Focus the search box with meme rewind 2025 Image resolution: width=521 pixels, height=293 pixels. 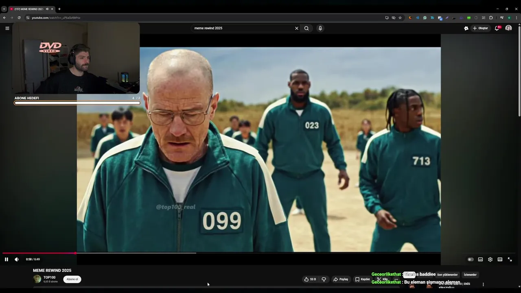point(243,28)
